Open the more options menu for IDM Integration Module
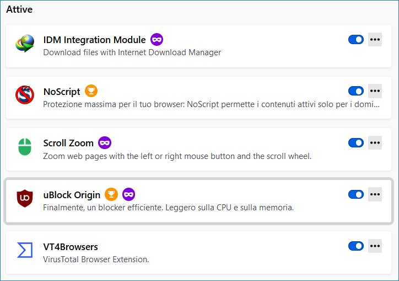The height and width of the screenshot is (281, 399). click(x=375, y=40)
